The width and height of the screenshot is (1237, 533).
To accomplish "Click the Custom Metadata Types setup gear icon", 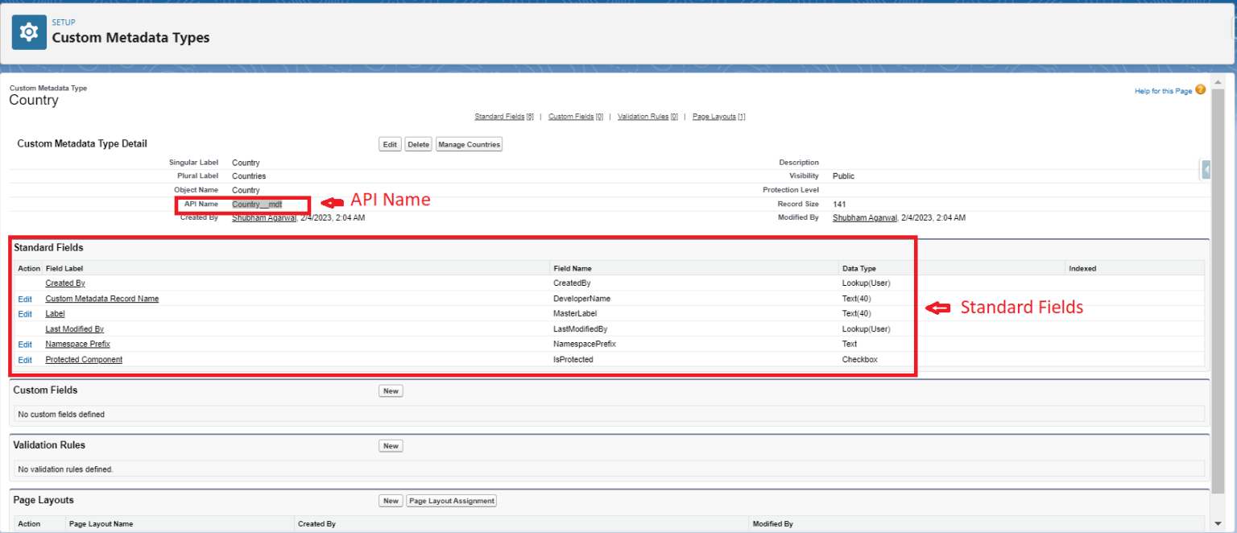I will coord(29,31).
